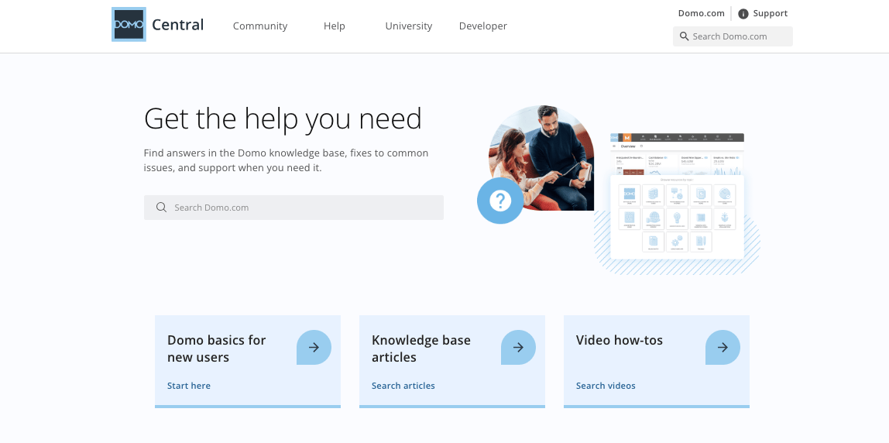Focus the header Search Domo.com box

[x=733, y=36]
